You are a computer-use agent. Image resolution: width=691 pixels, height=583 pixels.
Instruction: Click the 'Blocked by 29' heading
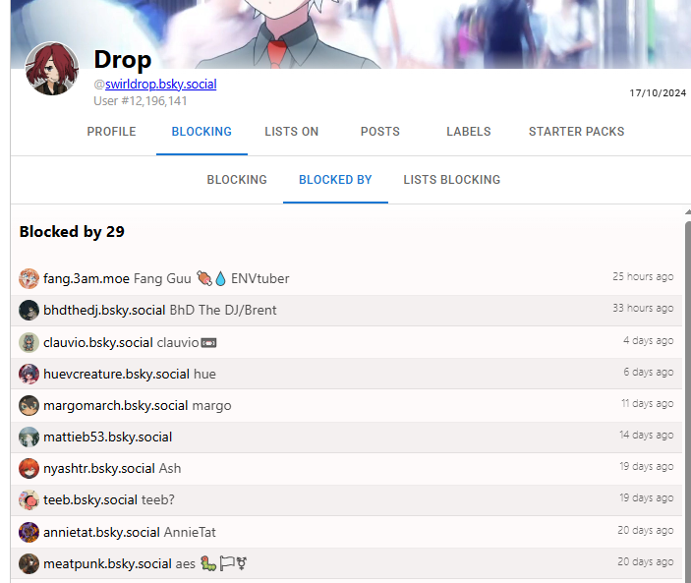point(72,232)
